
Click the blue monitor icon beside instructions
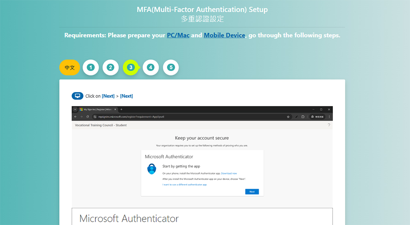coord(77,96)
